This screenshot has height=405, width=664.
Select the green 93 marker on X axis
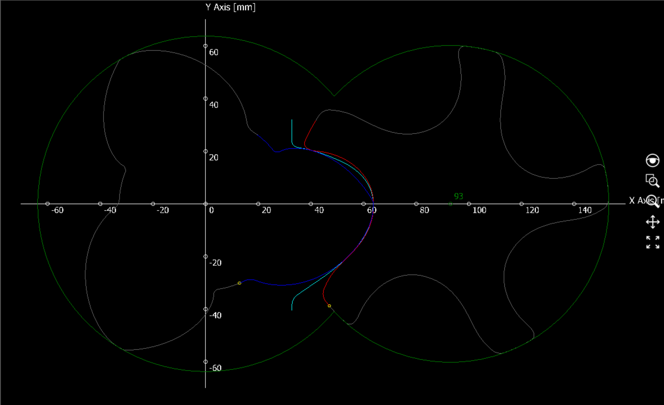[450, 204]
